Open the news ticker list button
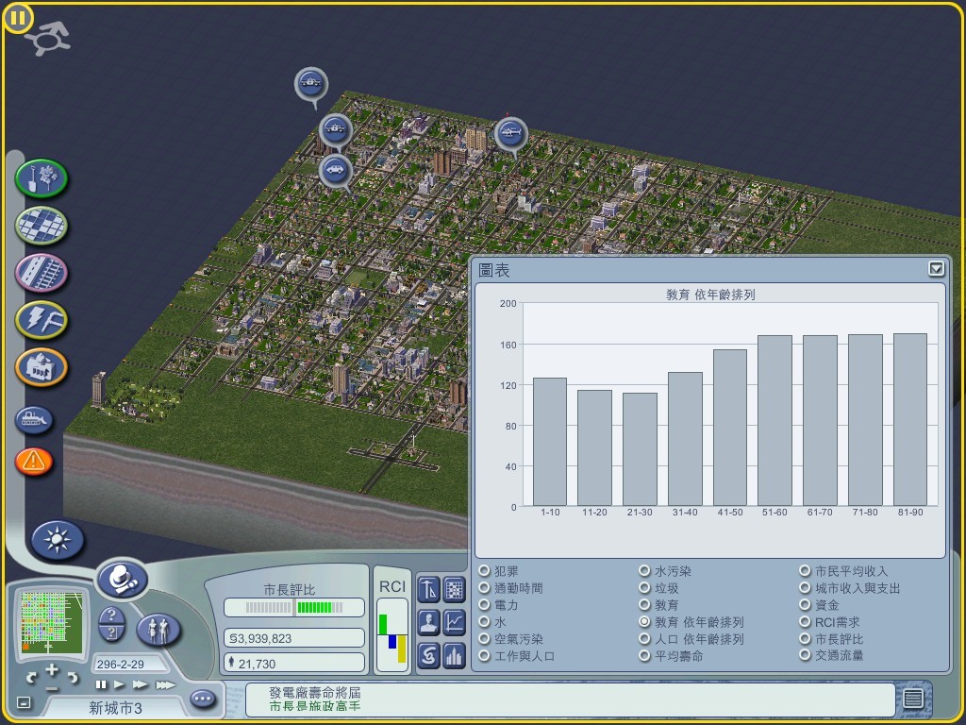The height and width of the screenshot is (725, 966). [913, 699]
